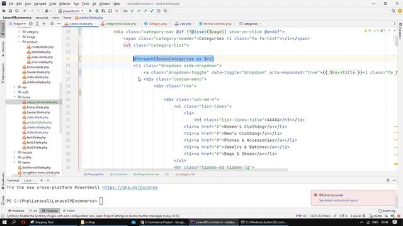This screenshot has height=226, width=403.
Task: Switch to HomeController.php editor tab
Action: 217,24
